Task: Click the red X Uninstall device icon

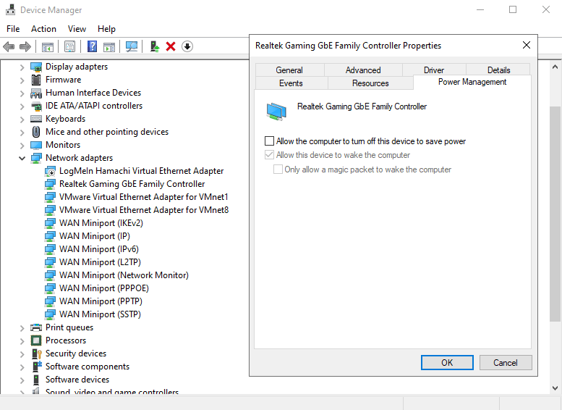Action: (171, 46)
